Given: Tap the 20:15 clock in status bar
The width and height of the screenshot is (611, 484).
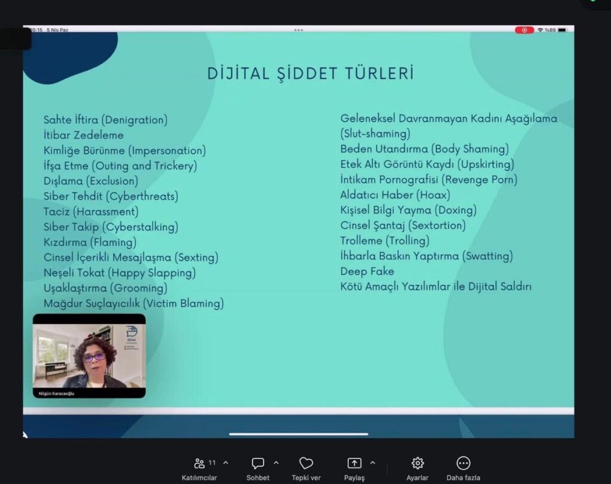Looking at the screenshot, I should [x=36, y=30].
